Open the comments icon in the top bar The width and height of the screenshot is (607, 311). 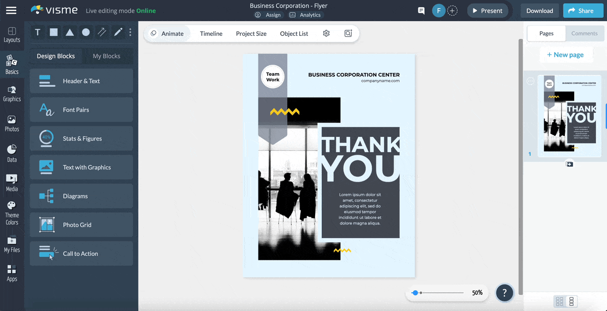click(x=421, y=10)
